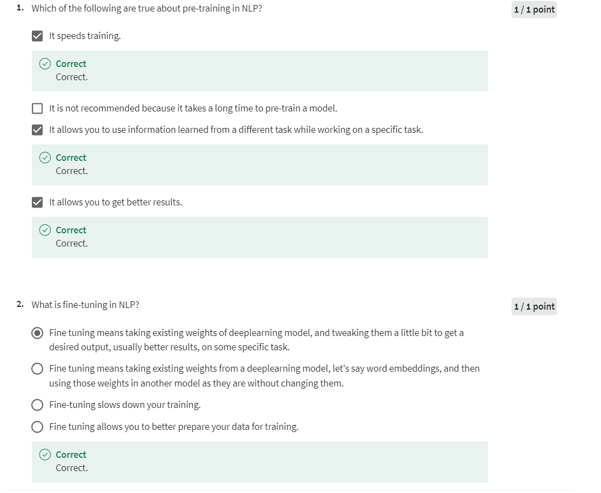Uncheck 'It allows you to get better results'

(37, 203)
